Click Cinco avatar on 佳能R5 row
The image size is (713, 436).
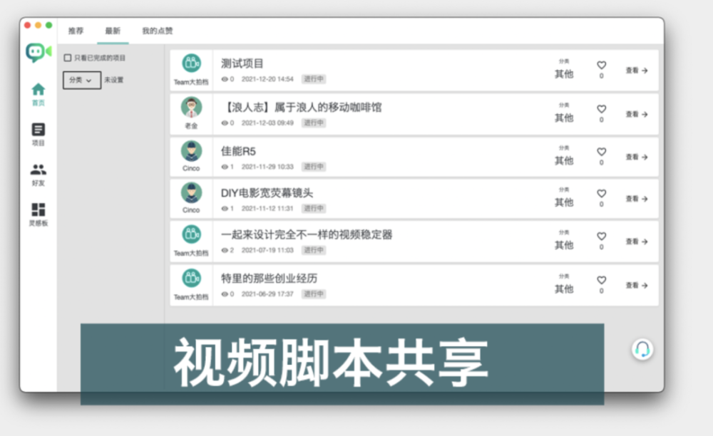(191, 151)
